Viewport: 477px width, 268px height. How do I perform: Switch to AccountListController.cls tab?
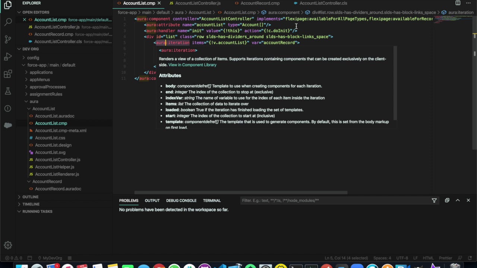[323, 3]
